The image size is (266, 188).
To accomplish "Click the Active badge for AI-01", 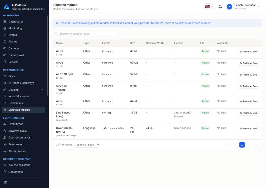I will (205, 51).
